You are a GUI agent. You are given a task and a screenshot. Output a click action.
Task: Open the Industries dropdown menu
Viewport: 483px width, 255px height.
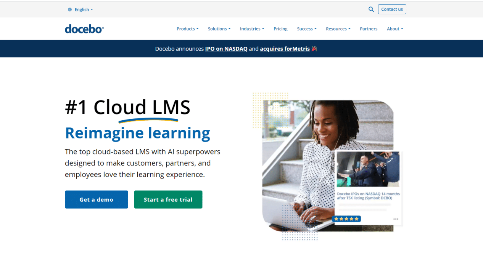[252, 29]
